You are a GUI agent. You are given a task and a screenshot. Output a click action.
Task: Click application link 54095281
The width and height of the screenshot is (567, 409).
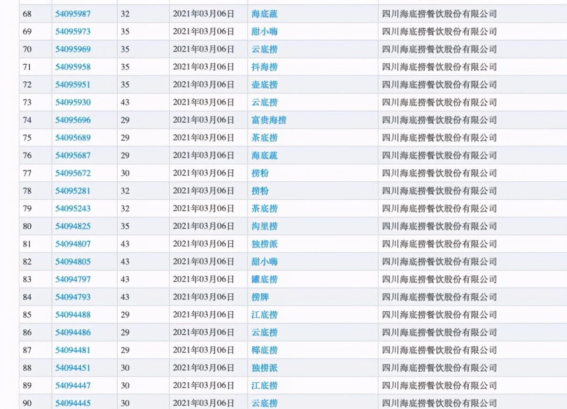coord(73,191)
